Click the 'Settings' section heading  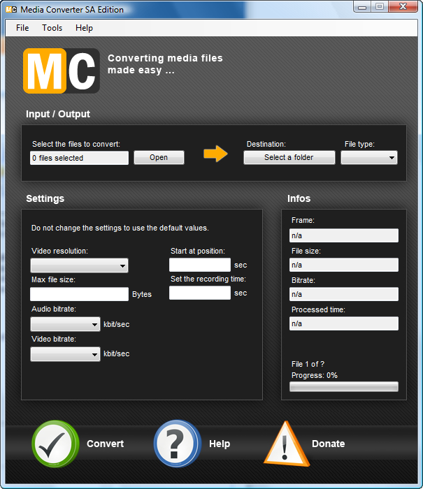tap(45, 198)
